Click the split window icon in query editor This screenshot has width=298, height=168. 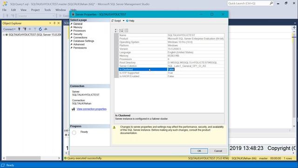click(x=294, y=28)
